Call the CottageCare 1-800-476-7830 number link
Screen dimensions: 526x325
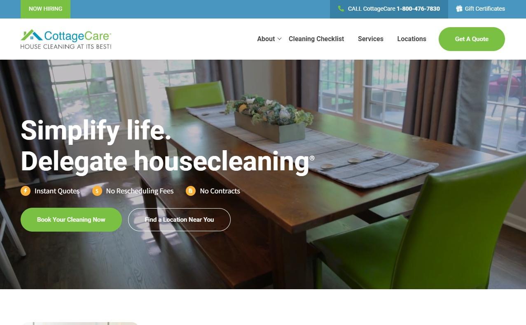389,9
